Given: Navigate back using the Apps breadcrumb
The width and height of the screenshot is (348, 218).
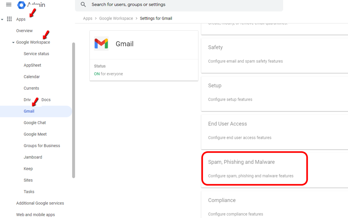Looking at the screenshot, I should 88,18.
